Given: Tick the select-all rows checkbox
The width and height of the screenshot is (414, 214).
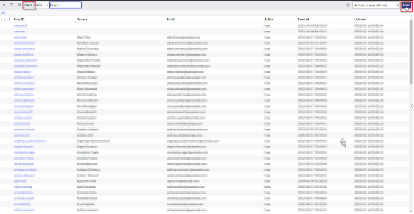Looking at the screenshot, I should point(3,19).
